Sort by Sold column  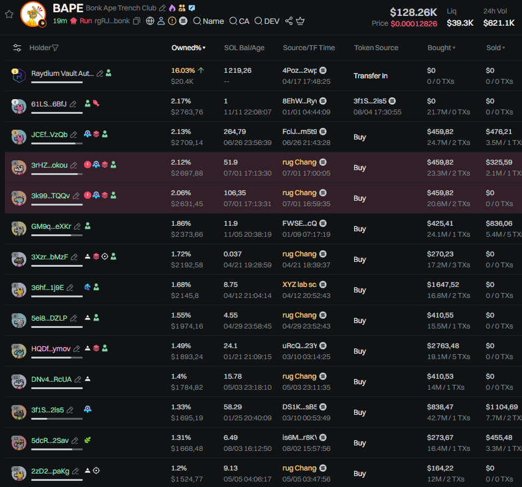click(496, 48)
